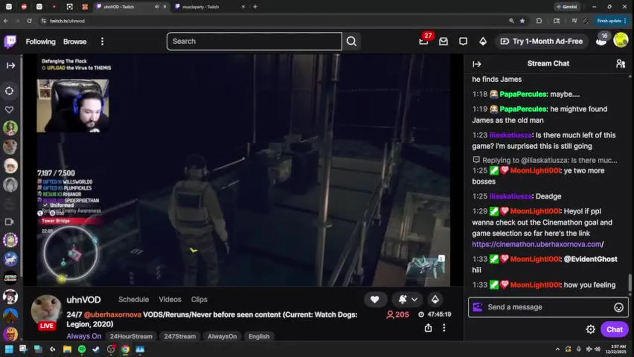Expand the left sidebar channel list
The image size is (634, 357).
click(x=10, y=65)
